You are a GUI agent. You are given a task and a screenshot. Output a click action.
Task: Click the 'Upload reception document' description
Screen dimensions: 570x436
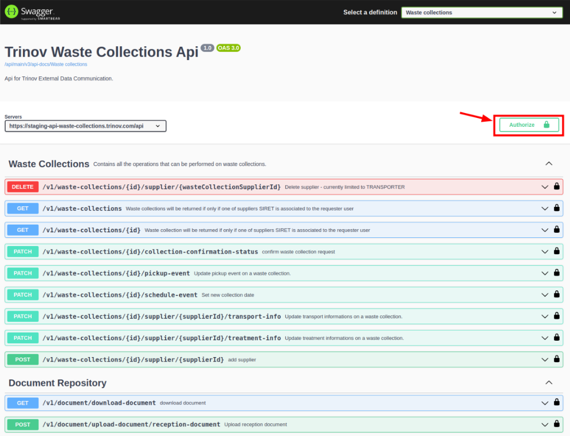pos(255,424)
